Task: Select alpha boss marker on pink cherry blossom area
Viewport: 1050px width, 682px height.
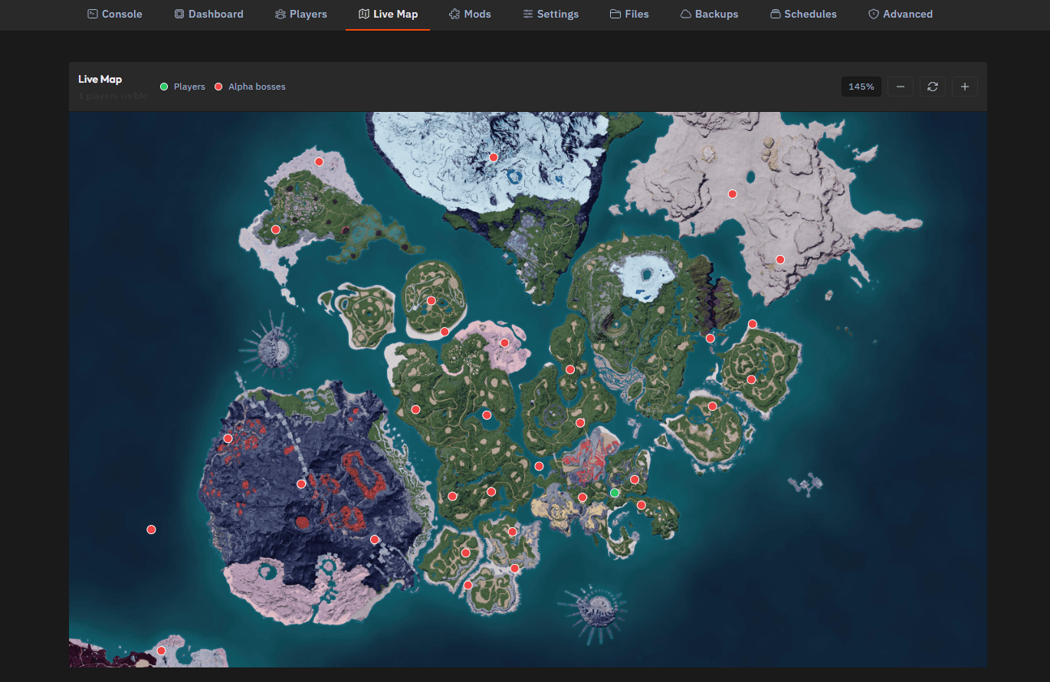Action: coord(504,343)
